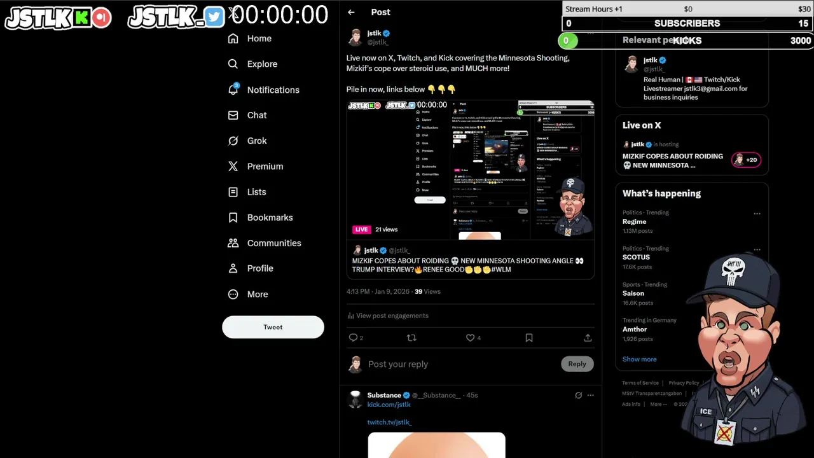814x458 pixels.
Task: Click the Grok icon on Substance's reply
Action: click(x=578, y=395)
